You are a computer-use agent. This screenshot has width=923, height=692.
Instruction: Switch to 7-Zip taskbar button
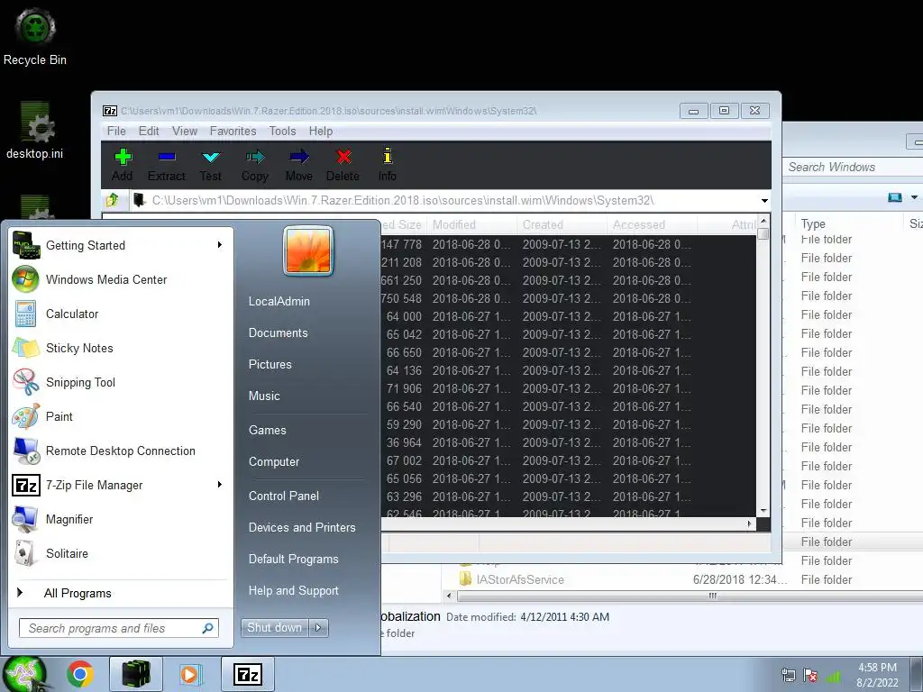point(247,674)
